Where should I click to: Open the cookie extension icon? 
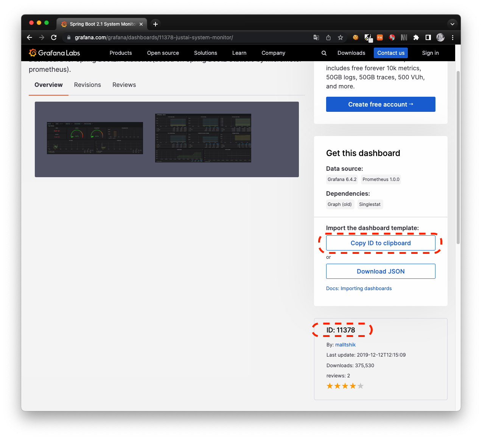(x=356, y=37)
